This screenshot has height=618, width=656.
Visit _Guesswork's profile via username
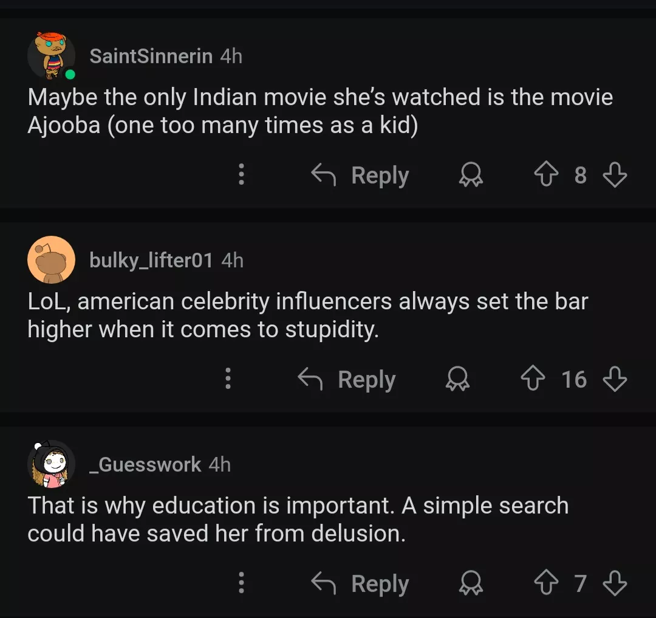(x=145, y=464)
